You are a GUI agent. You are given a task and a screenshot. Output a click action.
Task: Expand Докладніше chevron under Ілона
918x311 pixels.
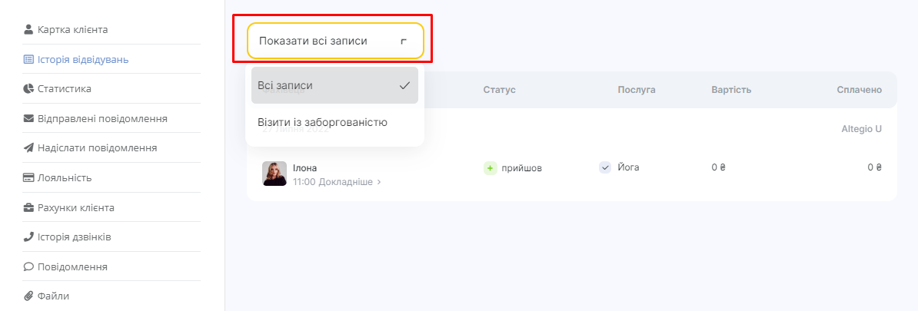click(x=379, y=183)
